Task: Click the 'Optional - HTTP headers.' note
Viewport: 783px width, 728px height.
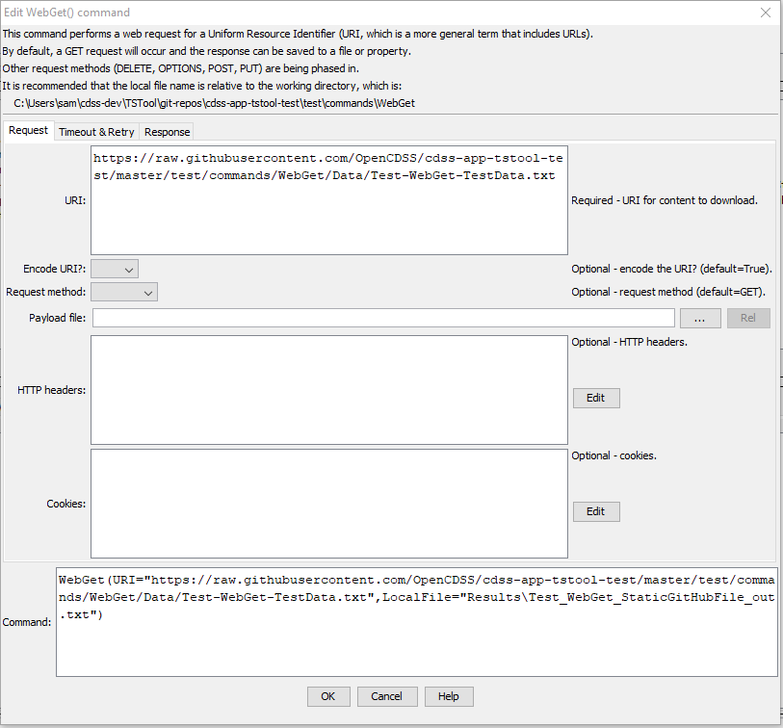Action: click(x=629, y=342)
